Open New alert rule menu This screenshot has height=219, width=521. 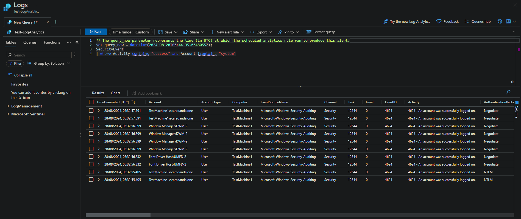coord(227,32)
